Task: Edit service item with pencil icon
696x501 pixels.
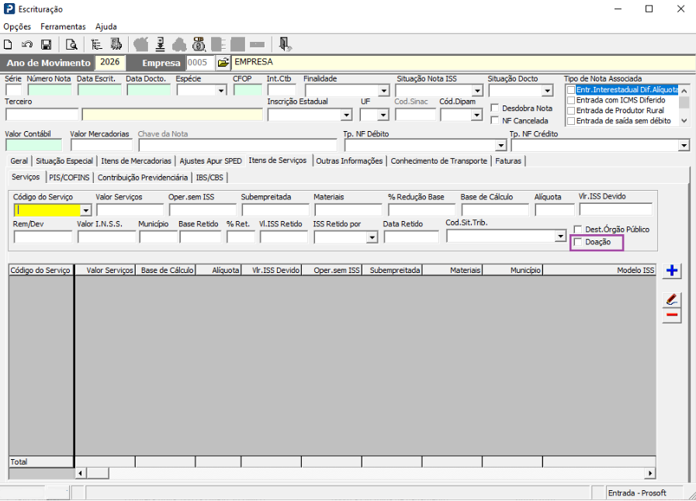Action: pos(672,300)
